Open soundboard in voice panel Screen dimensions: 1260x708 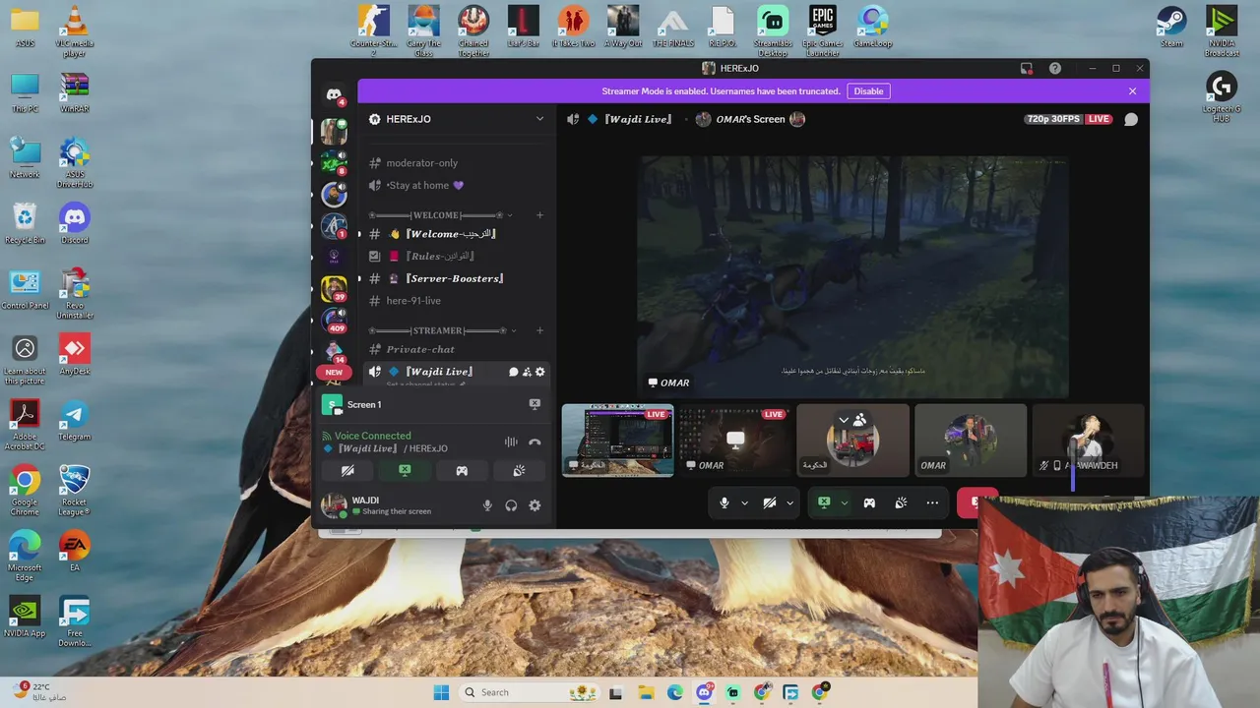[x=519, y=471]
